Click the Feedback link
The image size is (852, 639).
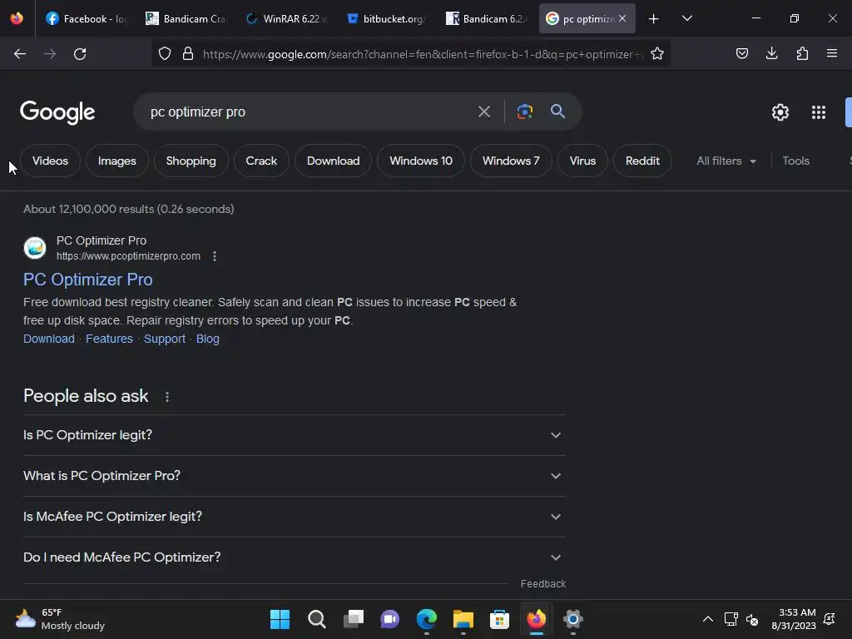point(543,583)
